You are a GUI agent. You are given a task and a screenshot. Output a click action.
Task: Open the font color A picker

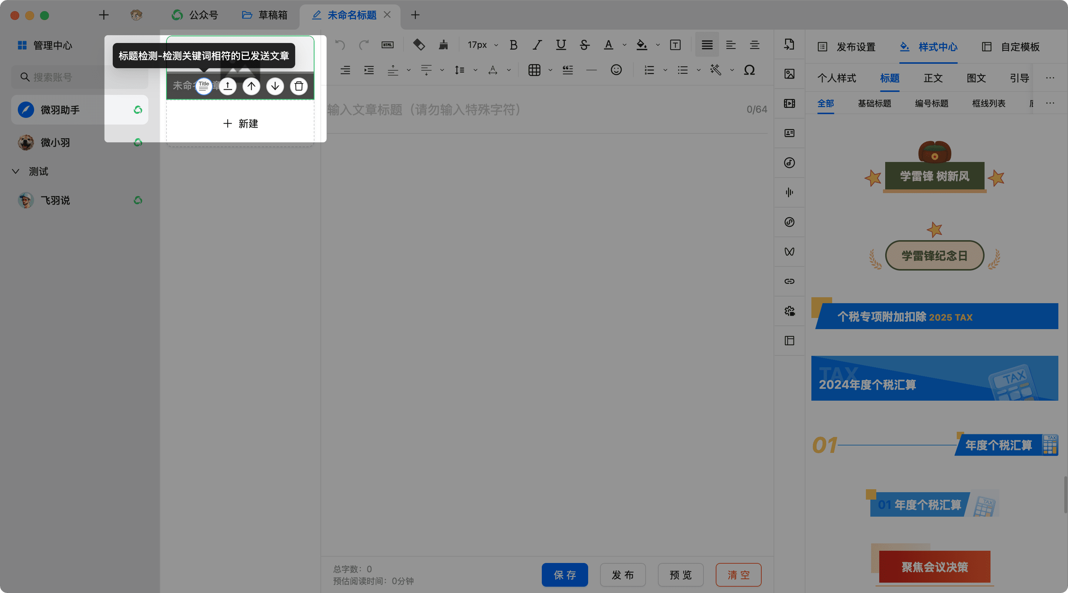pyautogui.click(x=608, y=45)
